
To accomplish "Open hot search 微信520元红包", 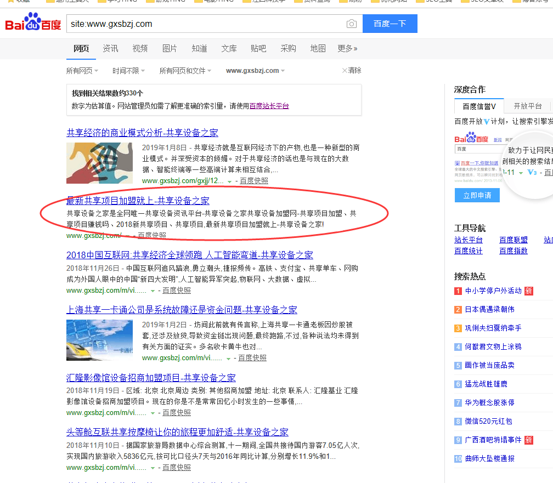I will pos(488,422).
